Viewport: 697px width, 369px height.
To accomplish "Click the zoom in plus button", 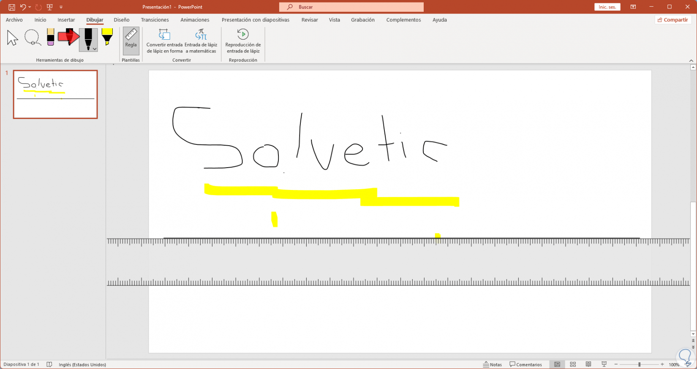I will [x=662, y=364].
